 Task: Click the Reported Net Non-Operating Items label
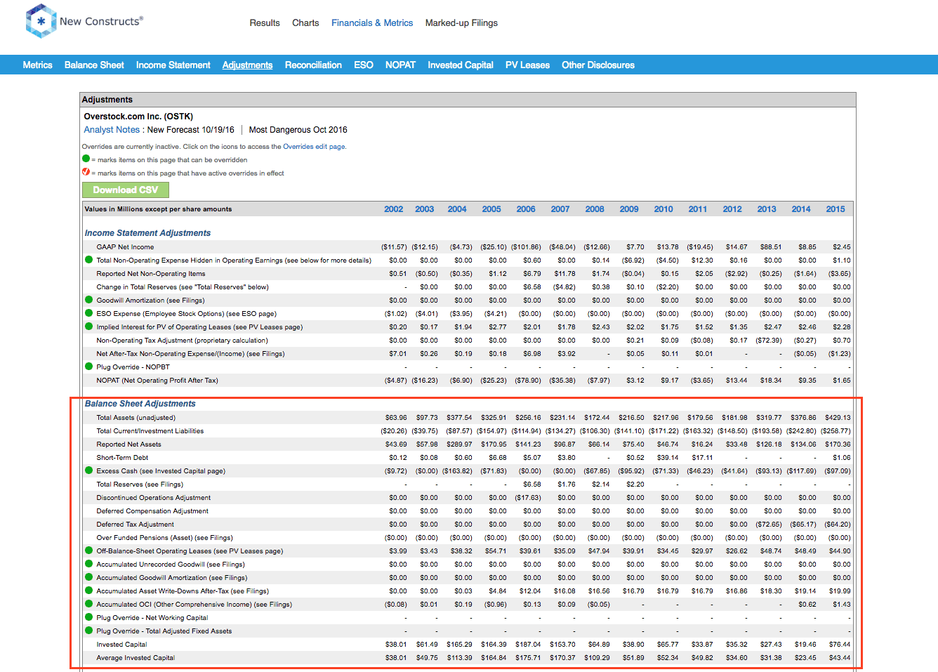[151, 274]
